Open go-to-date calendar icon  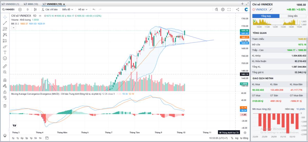[47, 138]
